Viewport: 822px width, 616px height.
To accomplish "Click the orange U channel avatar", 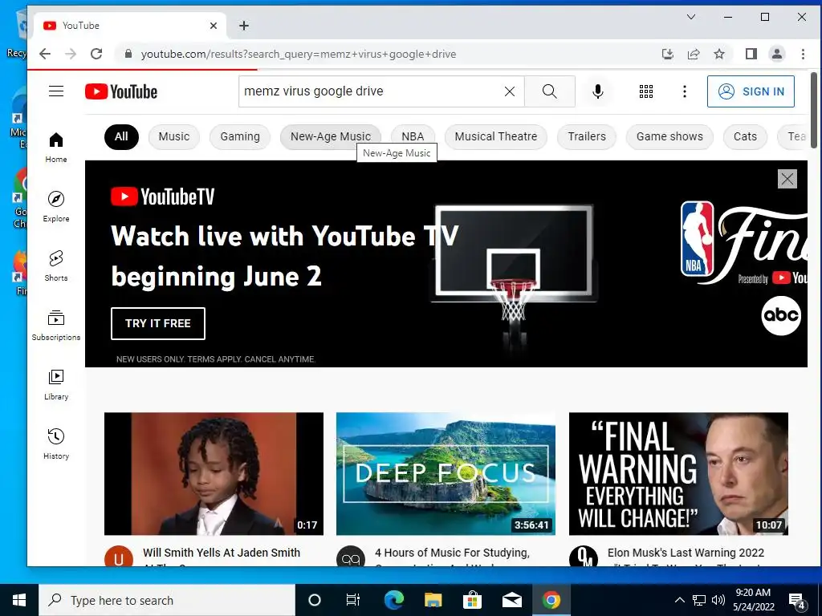I will [x=119, y=557].
